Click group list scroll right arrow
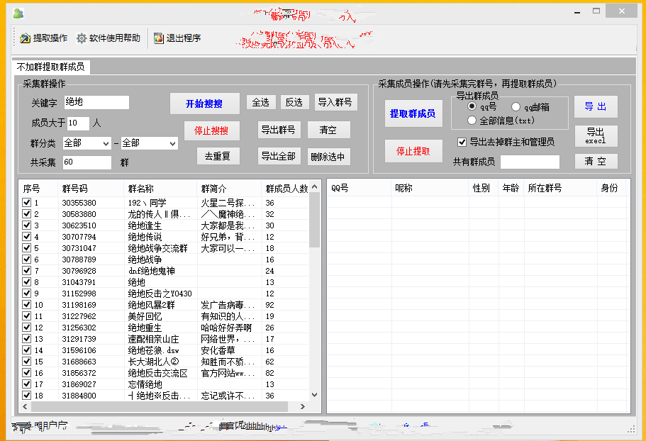646x441 pixels. tap(303, 407)
